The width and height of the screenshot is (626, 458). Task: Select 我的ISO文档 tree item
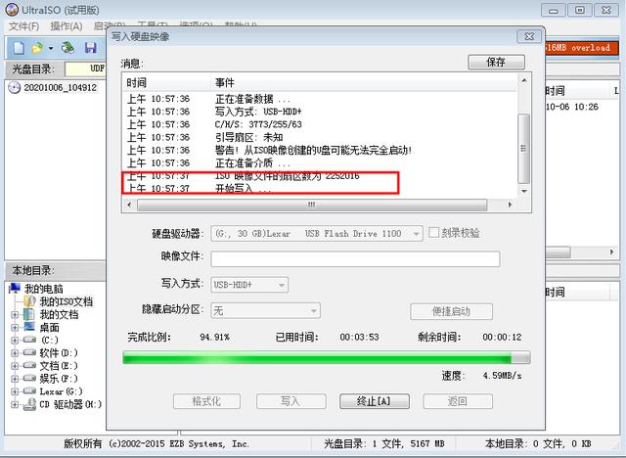[66, 301]
